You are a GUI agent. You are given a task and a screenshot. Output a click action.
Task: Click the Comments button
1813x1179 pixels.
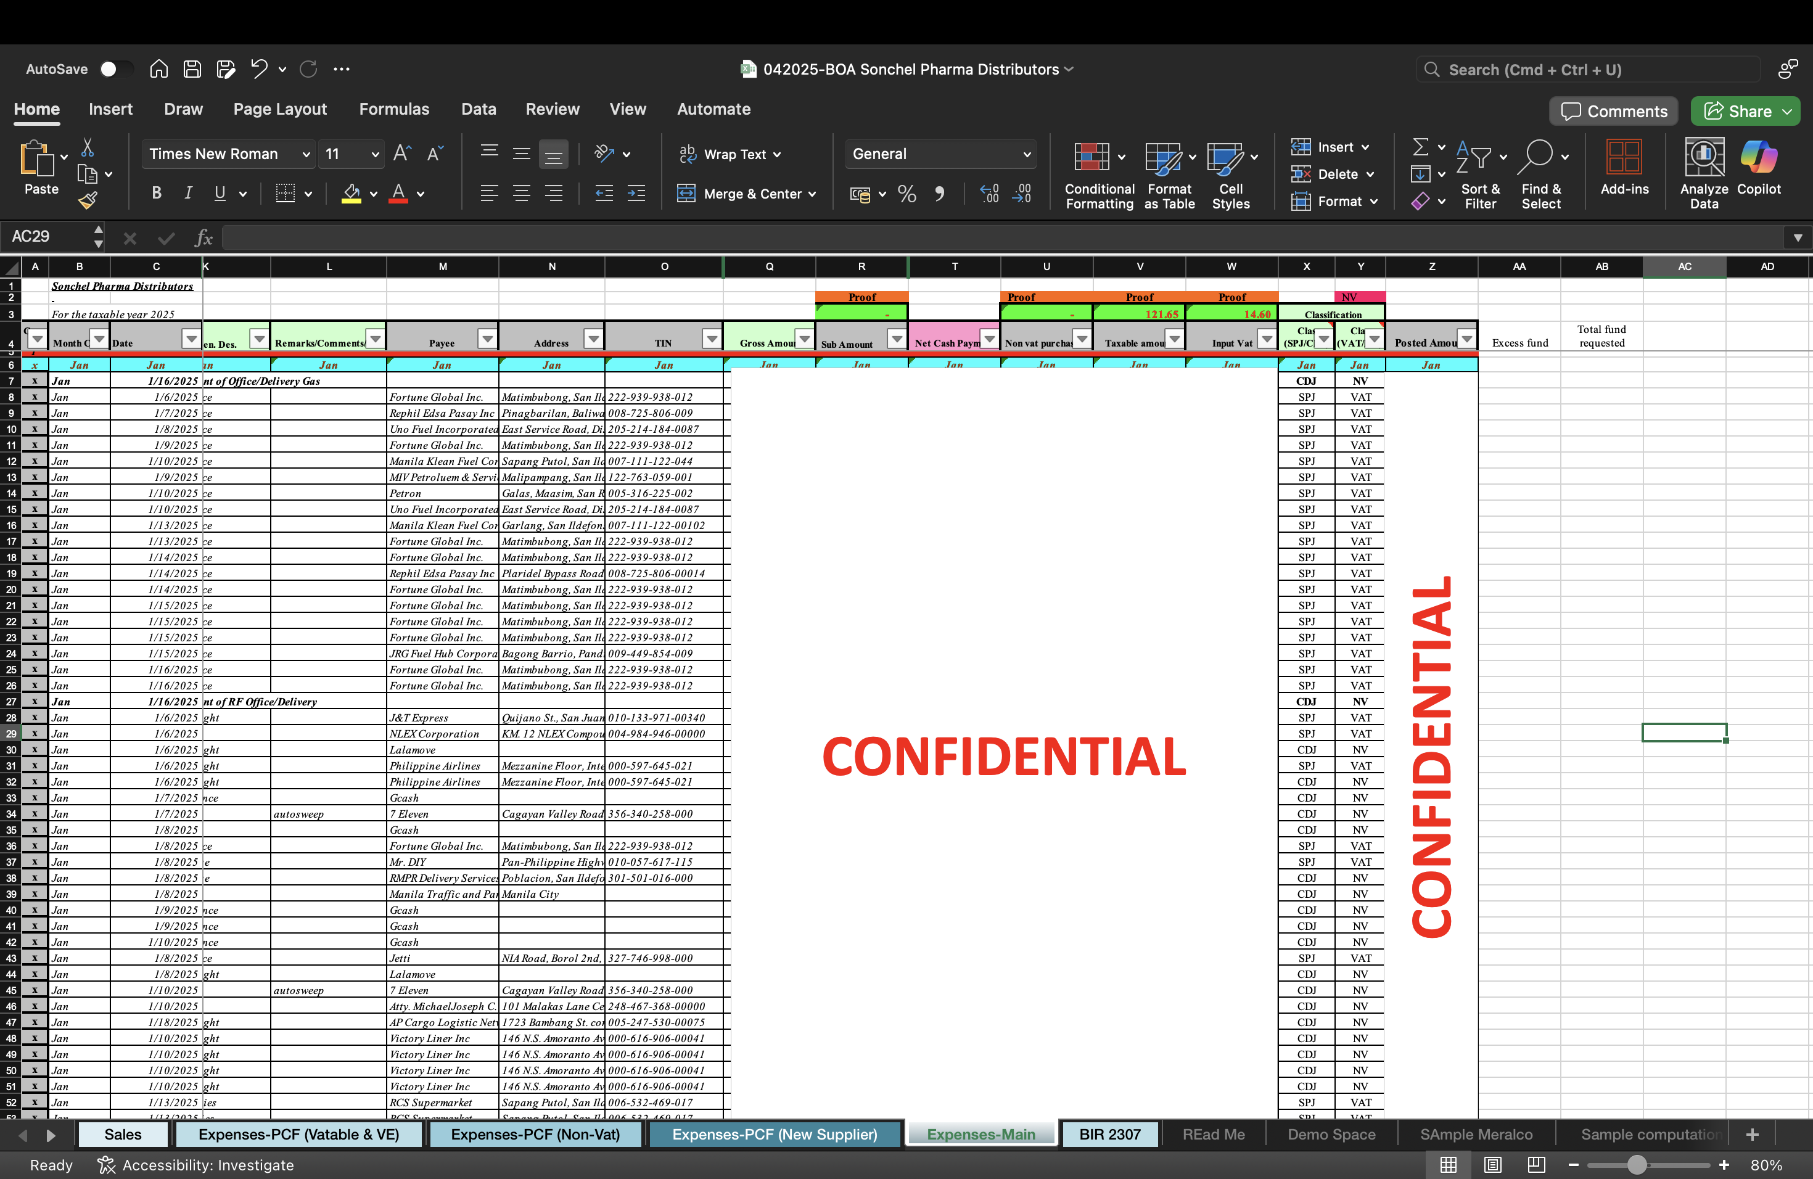tap(1613, 111)
